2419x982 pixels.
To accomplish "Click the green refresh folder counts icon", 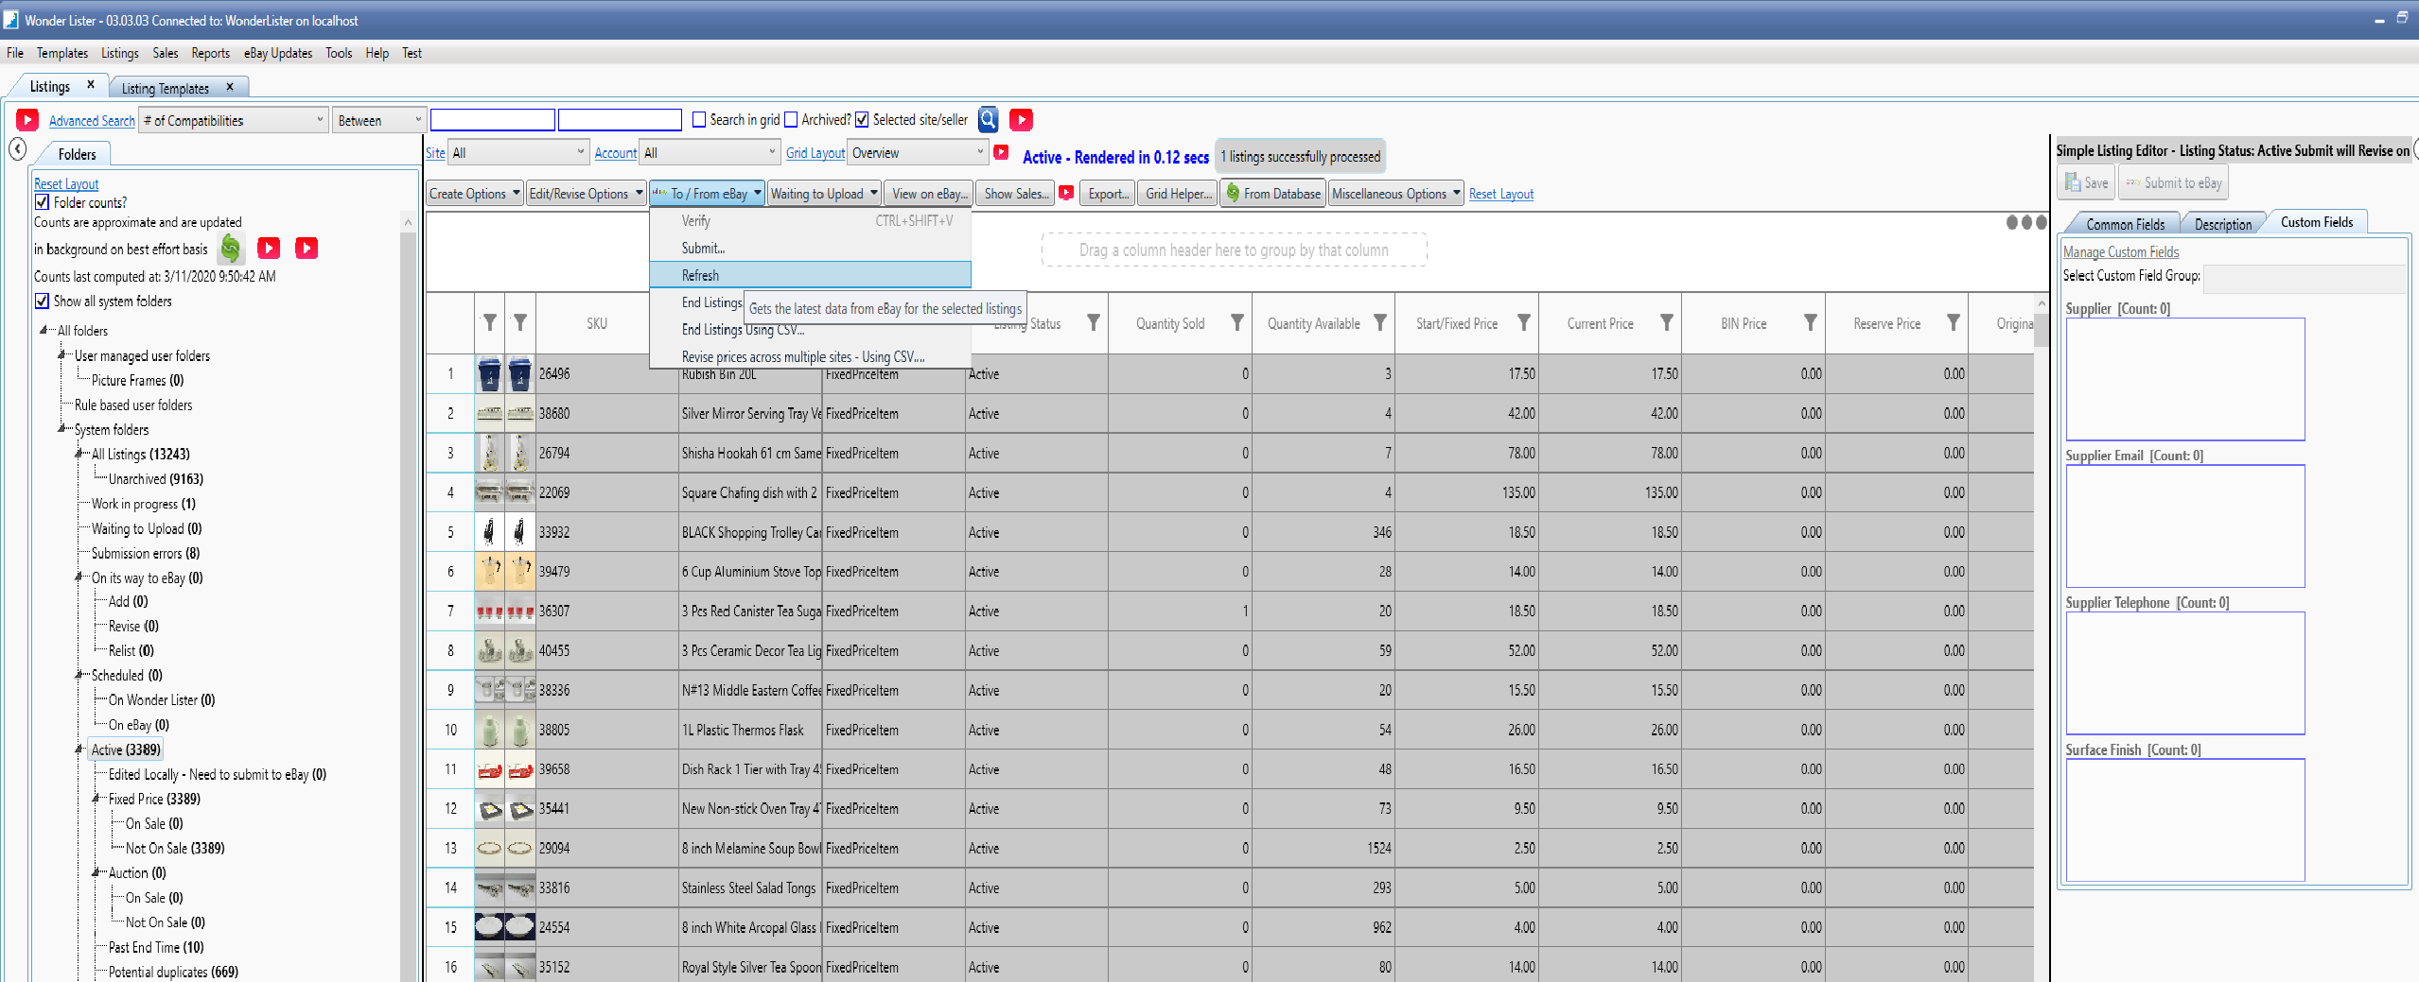I will (x=231, y=249).
